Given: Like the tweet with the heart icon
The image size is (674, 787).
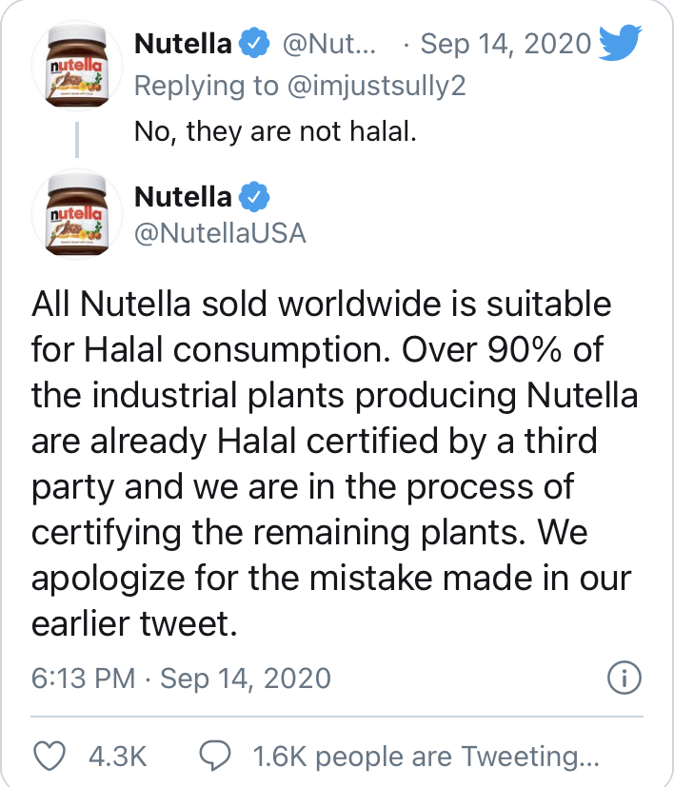Looking at the screenshot, I should 50,756.
